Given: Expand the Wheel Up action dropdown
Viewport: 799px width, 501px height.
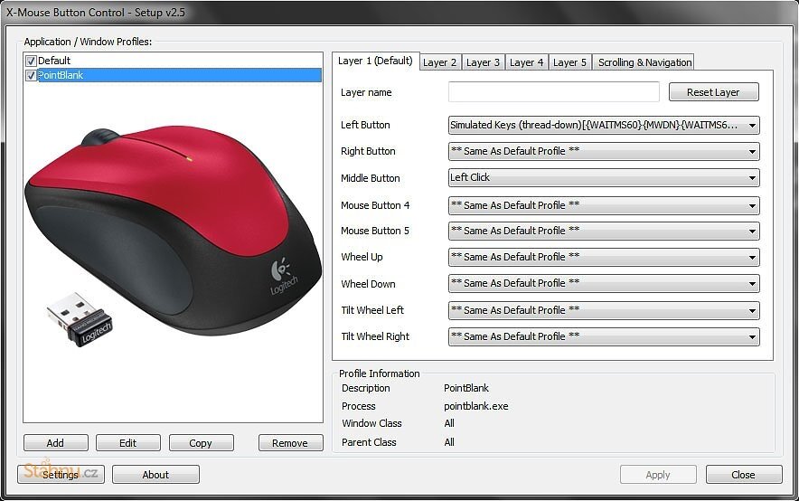Looking at the screenshot, I should (604, 257).
